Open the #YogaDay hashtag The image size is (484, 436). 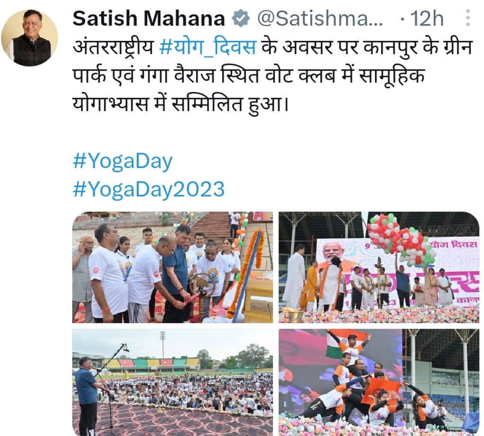coord(122,162)
